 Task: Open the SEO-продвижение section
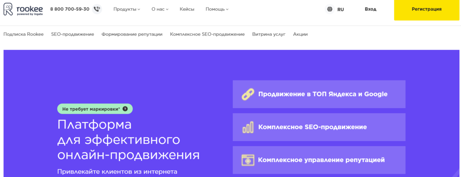pos(73,34)
